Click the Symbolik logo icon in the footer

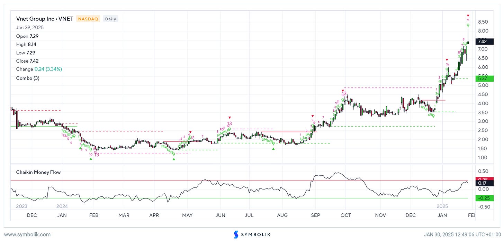[x=237, y=234]
